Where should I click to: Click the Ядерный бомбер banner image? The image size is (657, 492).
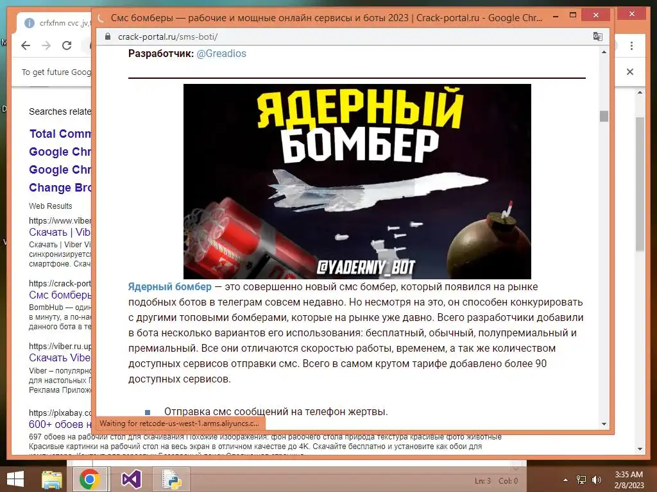pyautogui.click(x=357, y=181)
